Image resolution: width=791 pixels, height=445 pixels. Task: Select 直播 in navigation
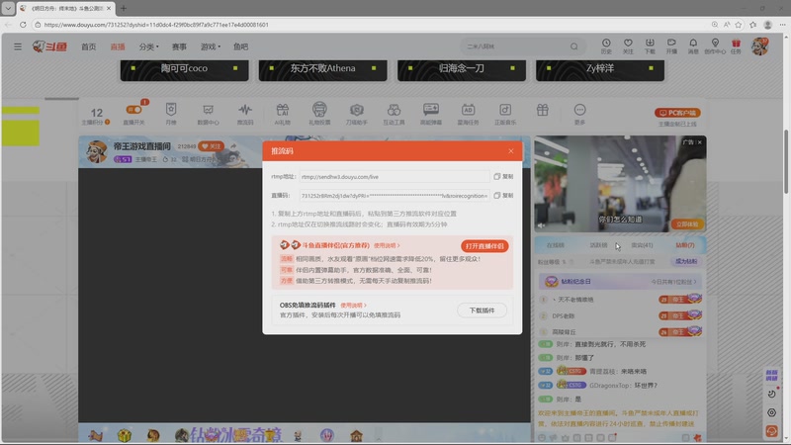(118, 46)
